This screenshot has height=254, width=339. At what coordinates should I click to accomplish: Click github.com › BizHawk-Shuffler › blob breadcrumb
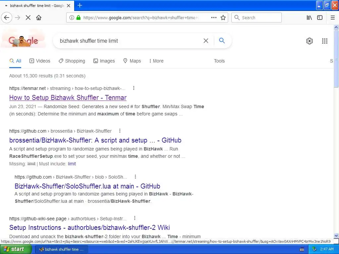[71, 177]
